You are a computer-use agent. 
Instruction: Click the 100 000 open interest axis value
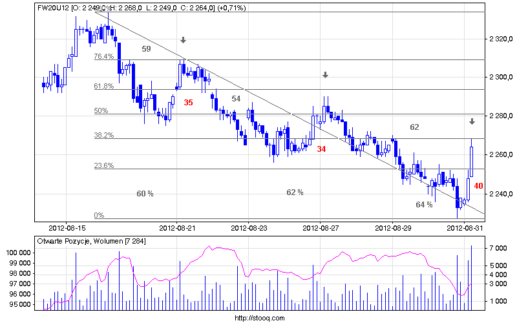[x=19, y=253]
